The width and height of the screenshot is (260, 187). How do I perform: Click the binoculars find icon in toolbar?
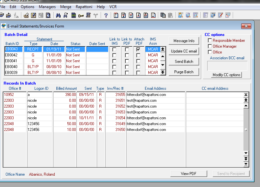click(58, 15)
